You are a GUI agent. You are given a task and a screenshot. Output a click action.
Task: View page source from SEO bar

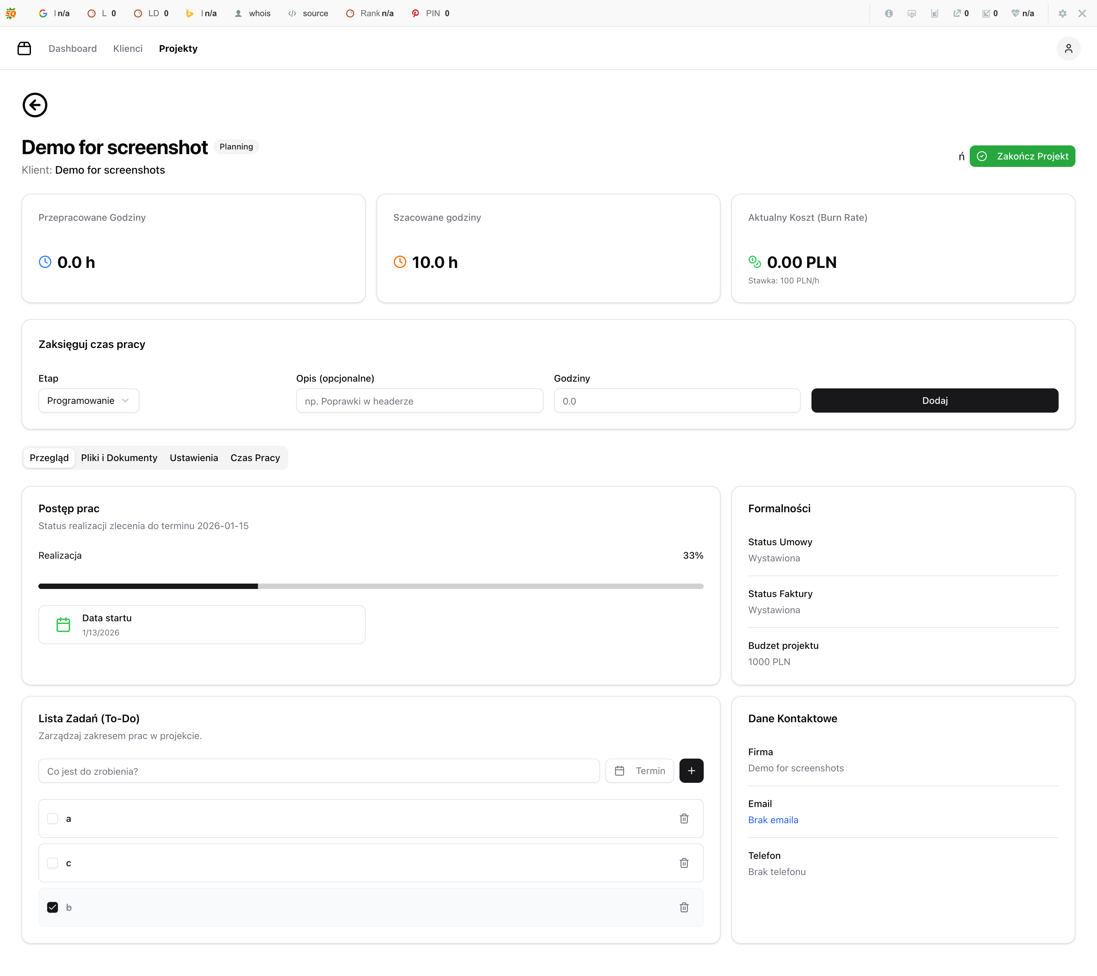[308, 13]
